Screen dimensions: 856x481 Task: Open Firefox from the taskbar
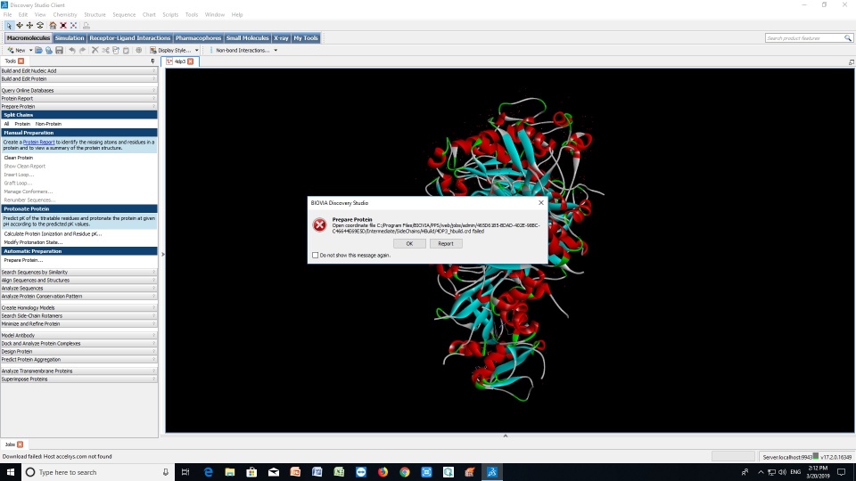383,472
